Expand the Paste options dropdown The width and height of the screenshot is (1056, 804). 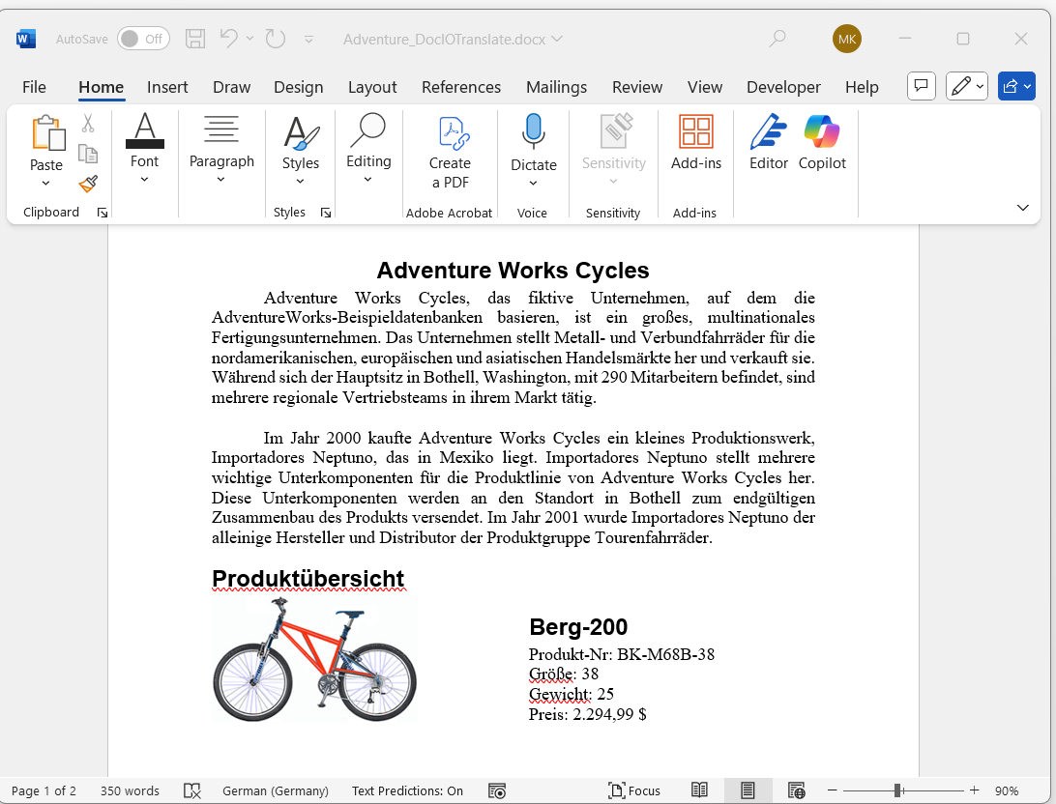(45, 183)
